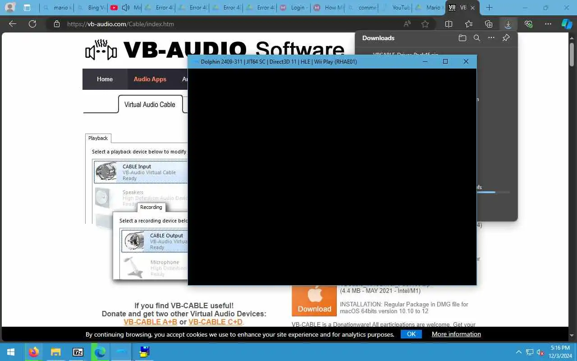Switch to the first Error 40 tab

158,8
